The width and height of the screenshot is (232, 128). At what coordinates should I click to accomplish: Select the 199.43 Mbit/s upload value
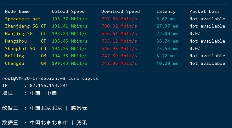click(x=70, y=64)
